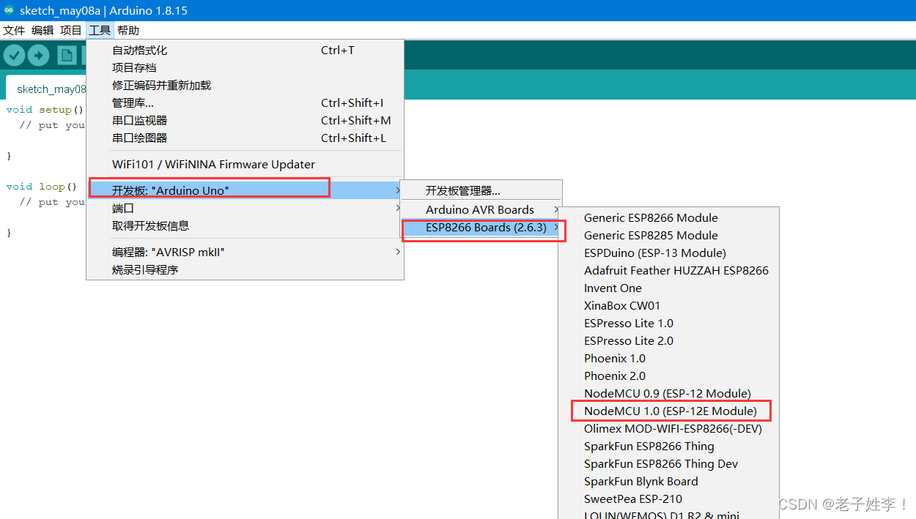The width and height of the screenshot is (916, 519).
Task: Click the void loop() code line
Action: coord(41,187)
